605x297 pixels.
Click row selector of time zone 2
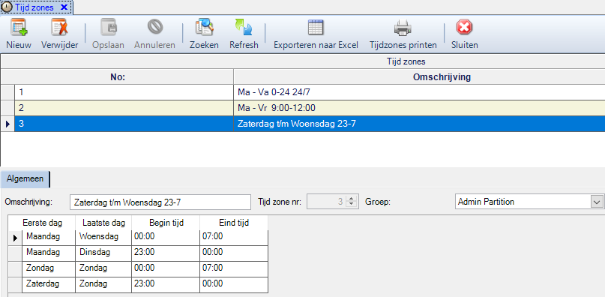tap(7, 108)
